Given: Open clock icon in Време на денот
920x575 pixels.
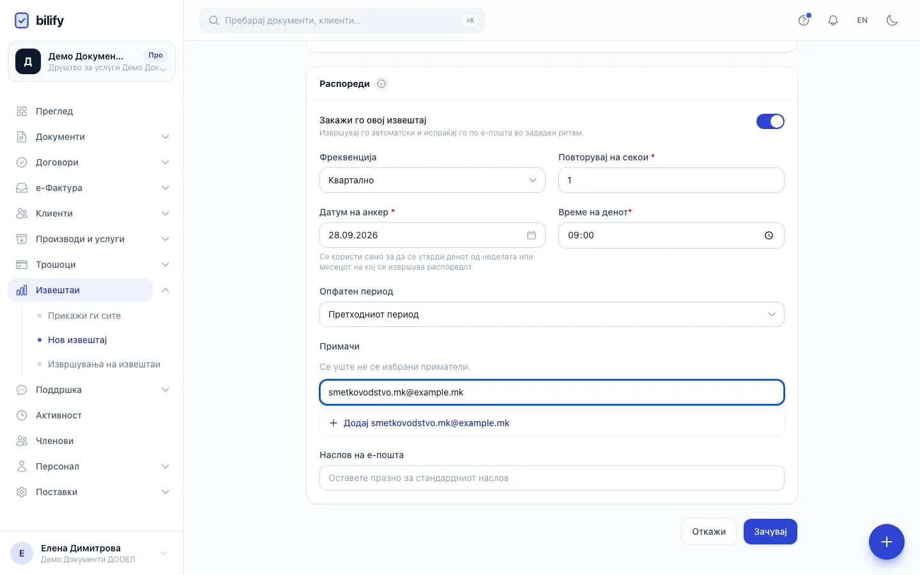Looking at the screenshot, I should point(769,235).
